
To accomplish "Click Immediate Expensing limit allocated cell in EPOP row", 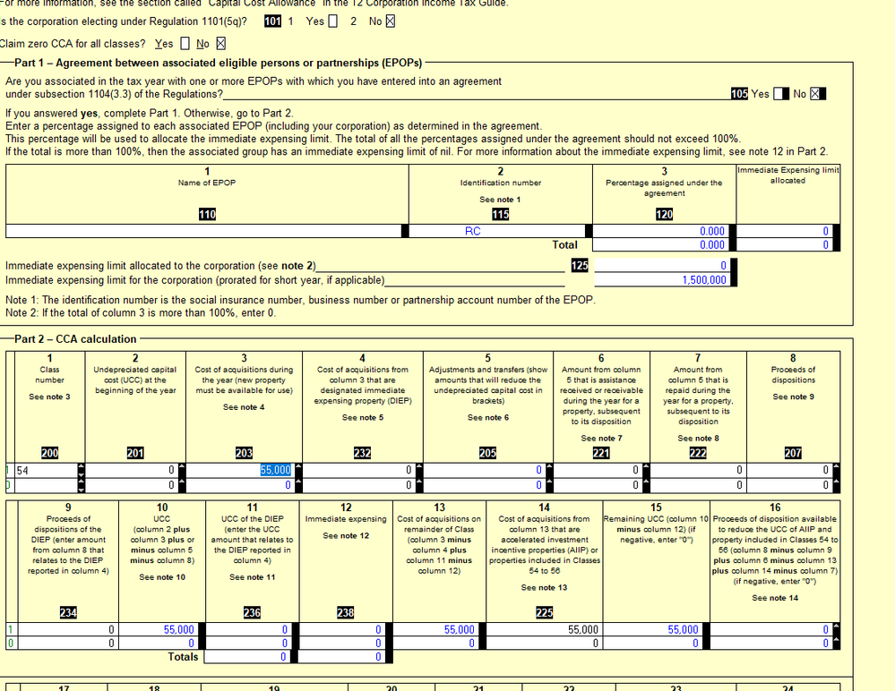I will pyautogui.click(x=784, y=231).
